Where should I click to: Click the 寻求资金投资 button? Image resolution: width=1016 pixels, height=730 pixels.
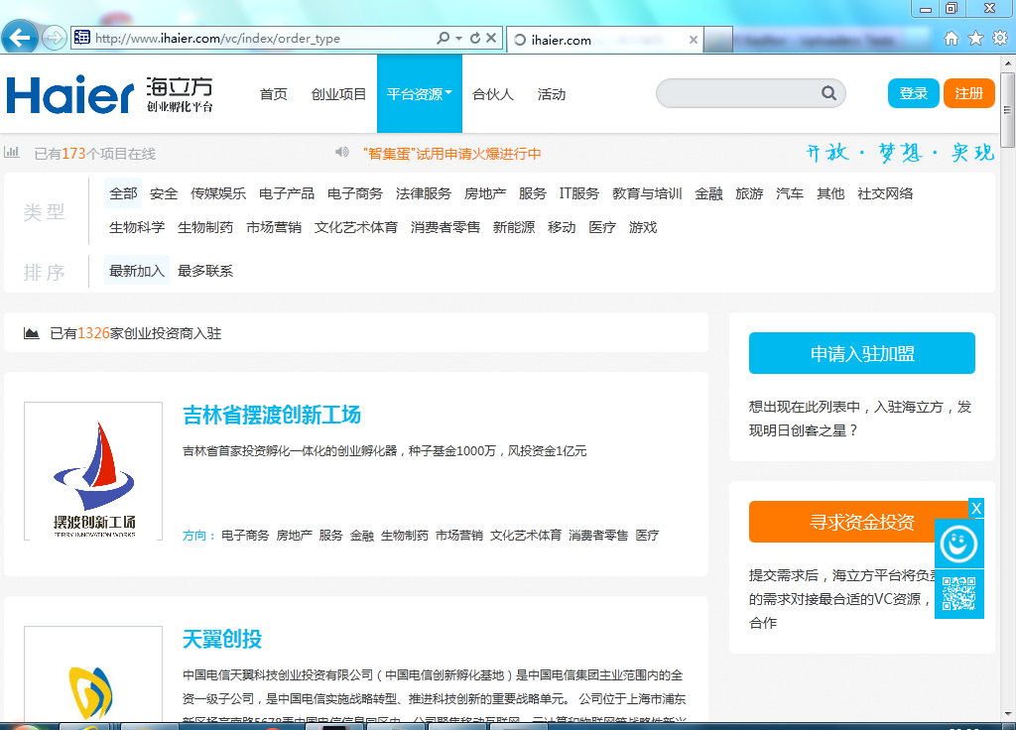(x=862, y=522)
